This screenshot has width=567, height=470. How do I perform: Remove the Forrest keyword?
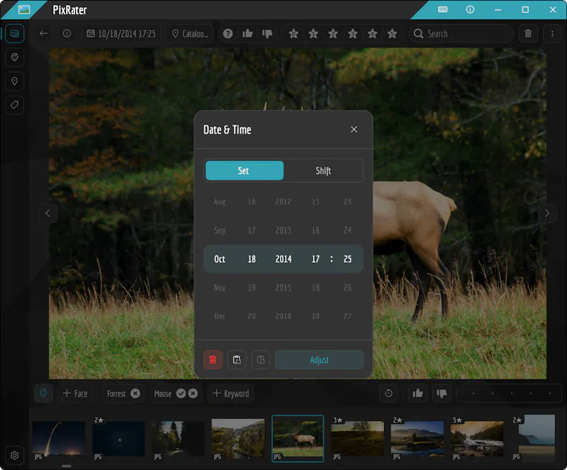click(x=135, y=394)
